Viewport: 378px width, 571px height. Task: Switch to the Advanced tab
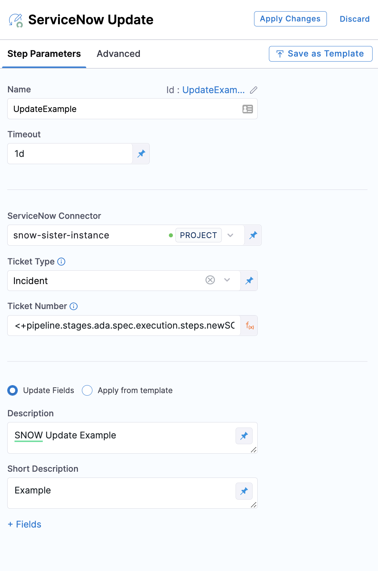click(x=119, y=54)
